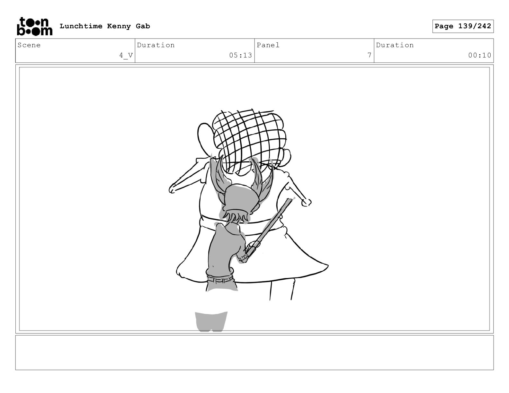Select the 'Panel' header label

[268, 45]
